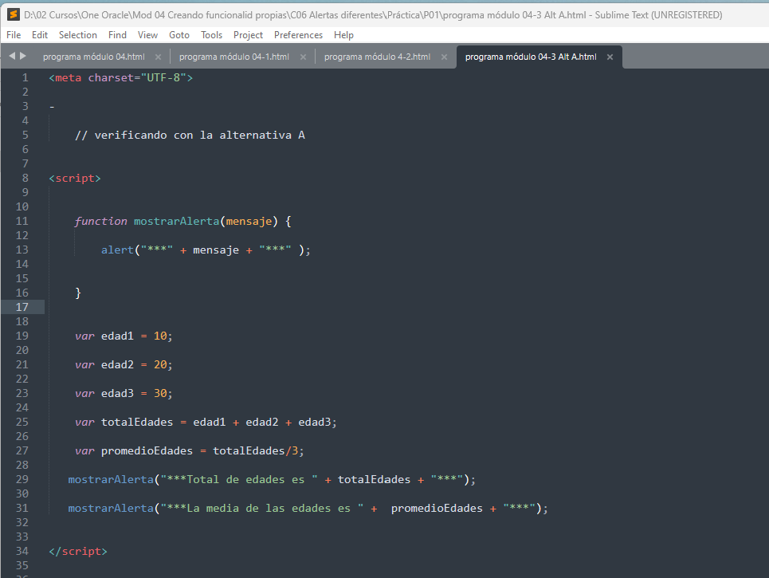Image resolution: width=769 pixels, height=578 pixels.
Task: Open the Project menu
Action: pyautogui.click(x=248, y=35)
